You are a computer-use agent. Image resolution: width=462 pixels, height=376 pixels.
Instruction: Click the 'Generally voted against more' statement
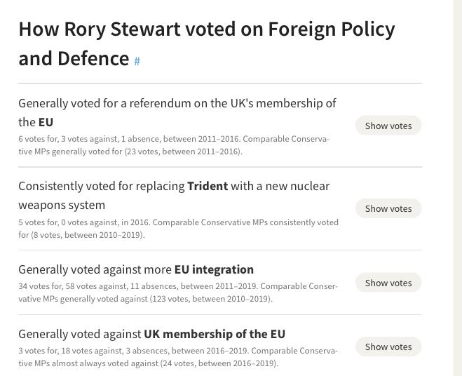click(136, 269)
